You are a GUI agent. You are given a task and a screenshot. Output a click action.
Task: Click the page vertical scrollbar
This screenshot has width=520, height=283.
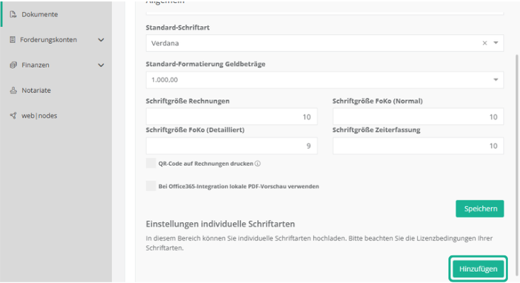516,164
